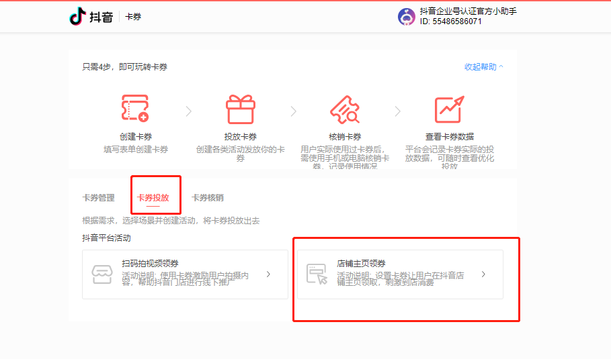Click the 查看卡券数据 step label
The image size is (611, 359).
(x=449, y=137)
